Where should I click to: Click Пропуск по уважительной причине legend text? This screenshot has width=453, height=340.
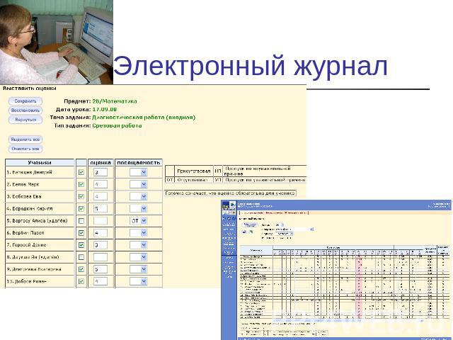pyautogui.click(x=265, y=180)
